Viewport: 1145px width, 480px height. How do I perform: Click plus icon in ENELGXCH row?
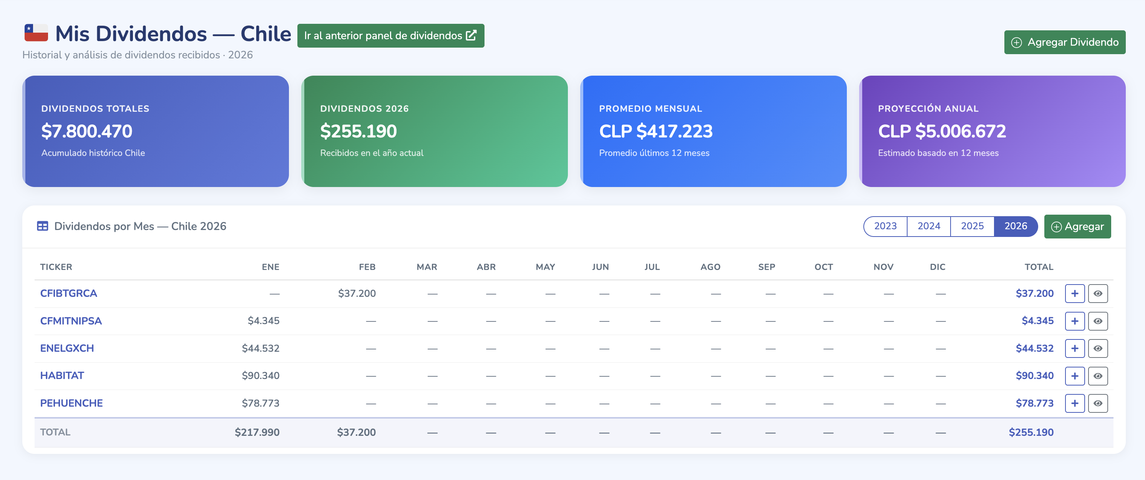1074,349
